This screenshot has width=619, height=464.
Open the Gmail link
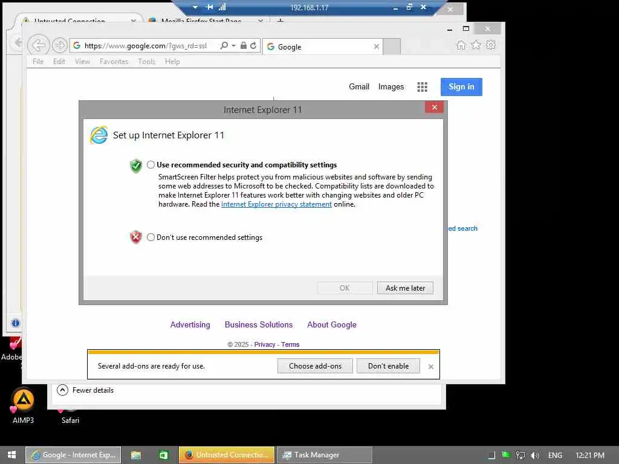[359, 87]
